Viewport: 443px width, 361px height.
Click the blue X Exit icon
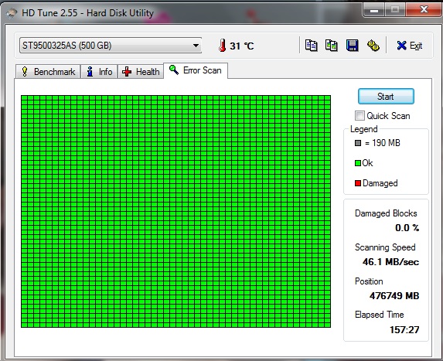(x=401, y=46)
